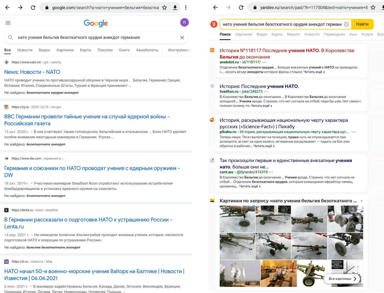Select the Google Авиабилеты tab
The image size is (384, 293).
147,50
